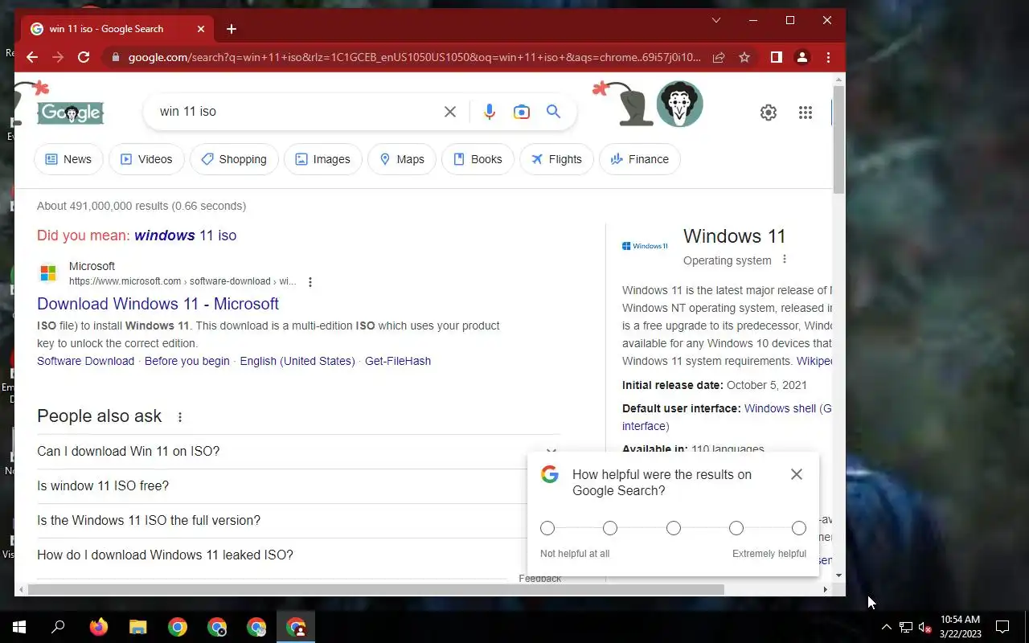Viewport: 1029px width, 643px height.
Task: Click the Google doodle logo
Action: coord(71,113)
